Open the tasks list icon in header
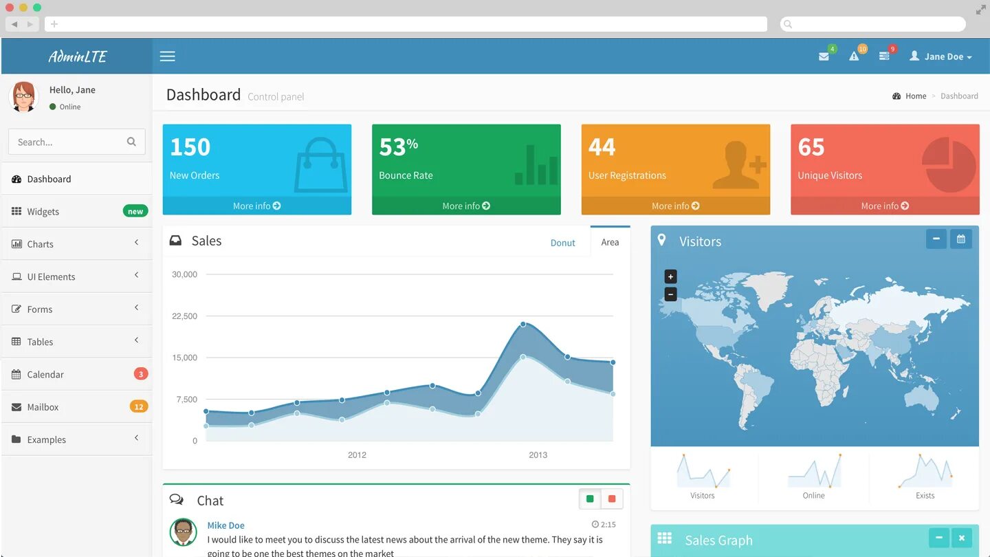Screen dimensions: 990x557 [884, 56]
